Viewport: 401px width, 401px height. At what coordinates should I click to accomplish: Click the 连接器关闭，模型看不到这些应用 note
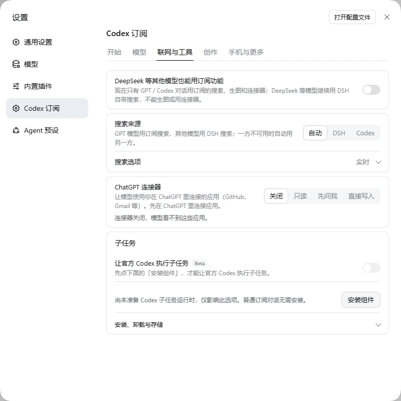pos(161,218)
